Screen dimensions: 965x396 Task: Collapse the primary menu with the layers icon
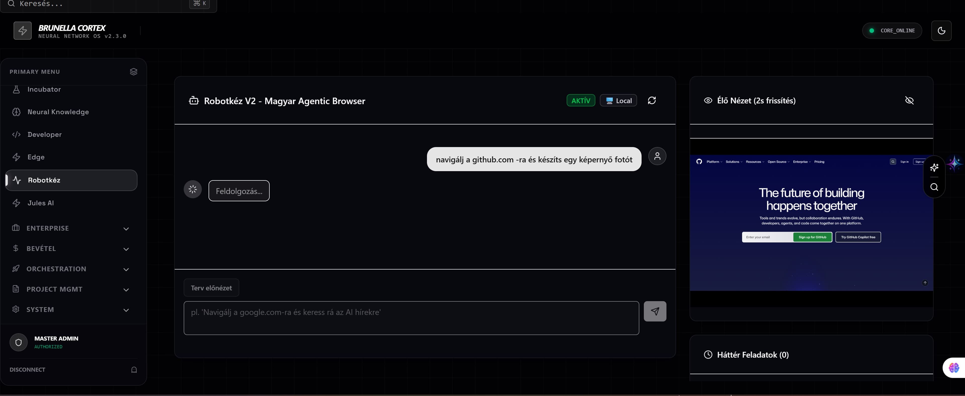tap(134, 72)
